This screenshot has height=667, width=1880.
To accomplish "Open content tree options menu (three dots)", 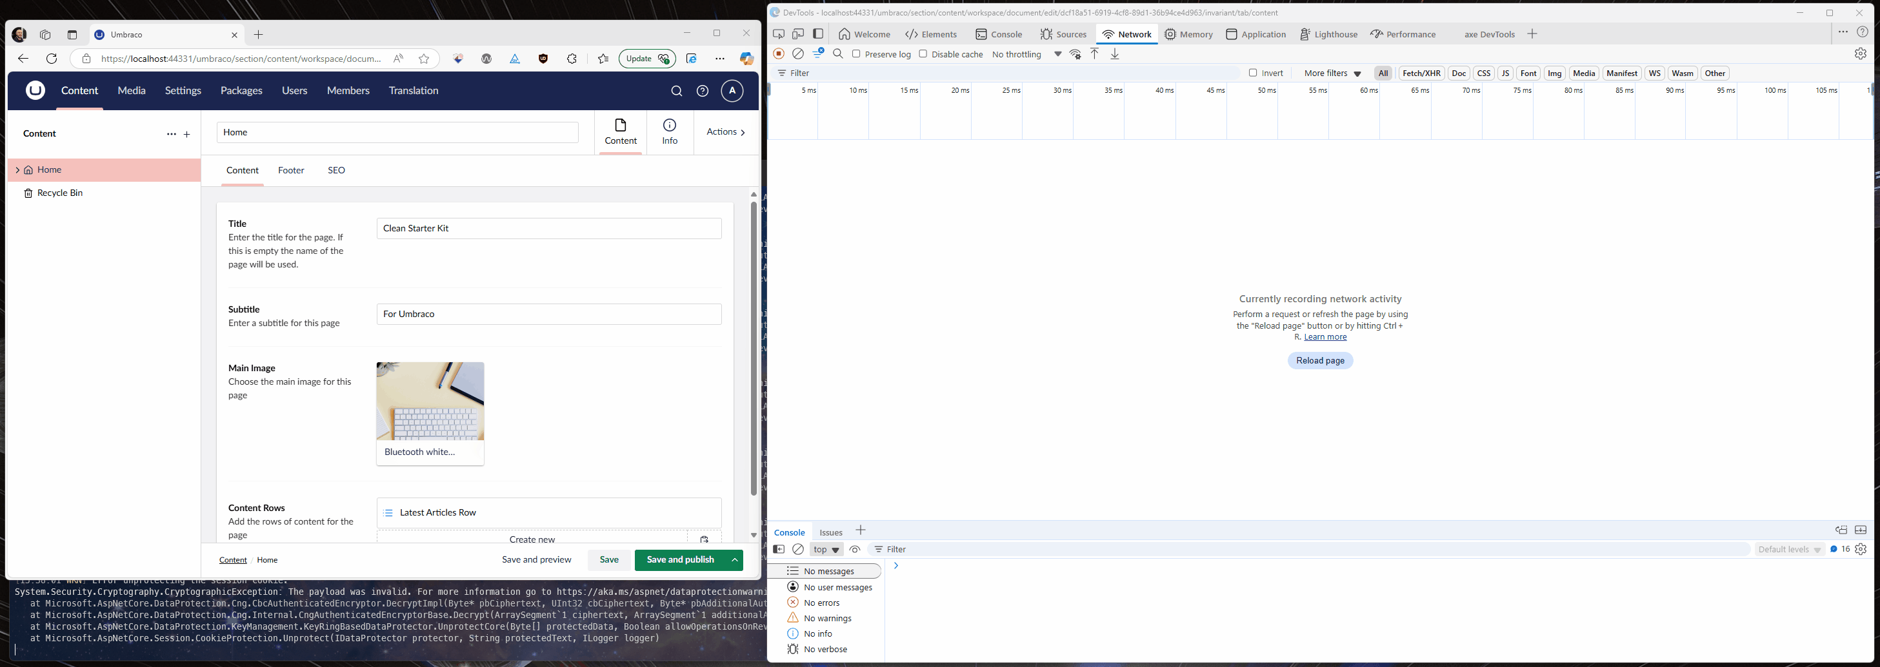I will coord(172,134).
